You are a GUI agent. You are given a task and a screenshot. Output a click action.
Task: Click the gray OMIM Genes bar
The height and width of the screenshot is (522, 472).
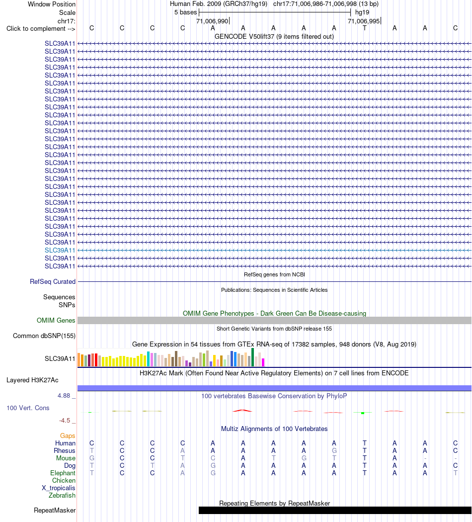(274, 320)
